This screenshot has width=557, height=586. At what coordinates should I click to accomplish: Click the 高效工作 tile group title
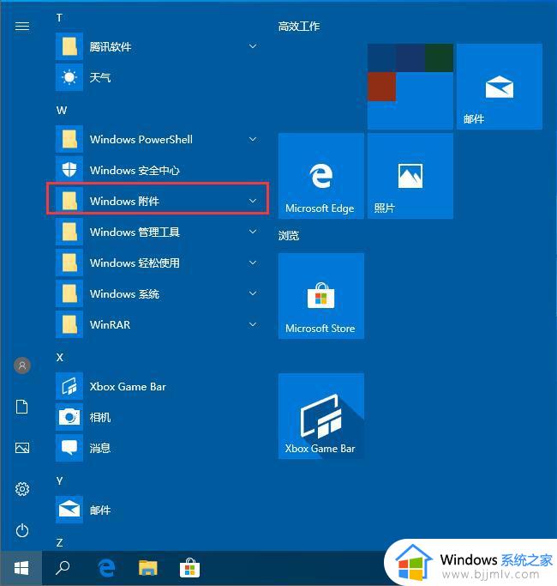299,26
